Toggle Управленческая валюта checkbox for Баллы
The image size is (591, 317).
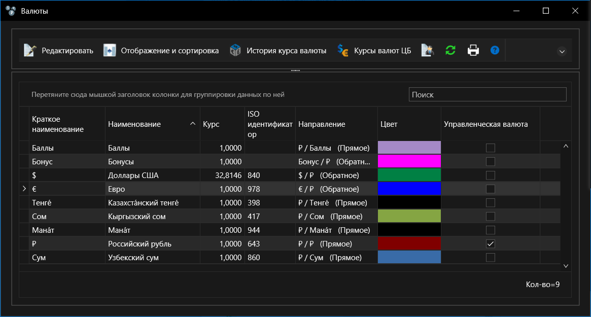pos(491,148)
